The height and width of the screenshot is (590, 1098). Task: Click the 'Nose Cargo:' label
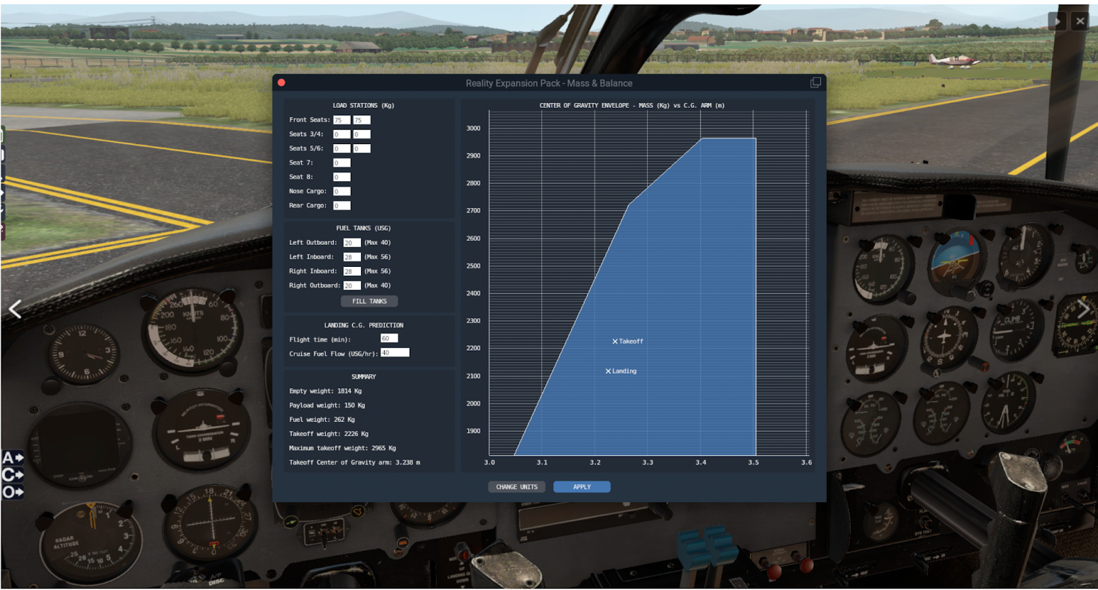pyautogui.click(x=307, y=191)
